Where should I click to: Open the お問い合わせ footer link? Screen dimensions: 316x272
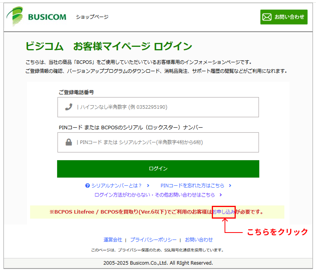[199, 240]
